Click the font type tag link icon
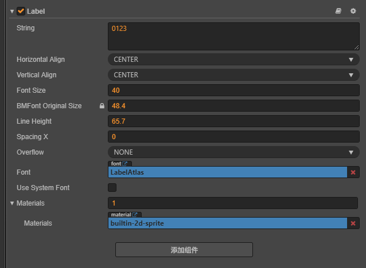This screenshot has width=366, height=268. click(x=125, y=164)
